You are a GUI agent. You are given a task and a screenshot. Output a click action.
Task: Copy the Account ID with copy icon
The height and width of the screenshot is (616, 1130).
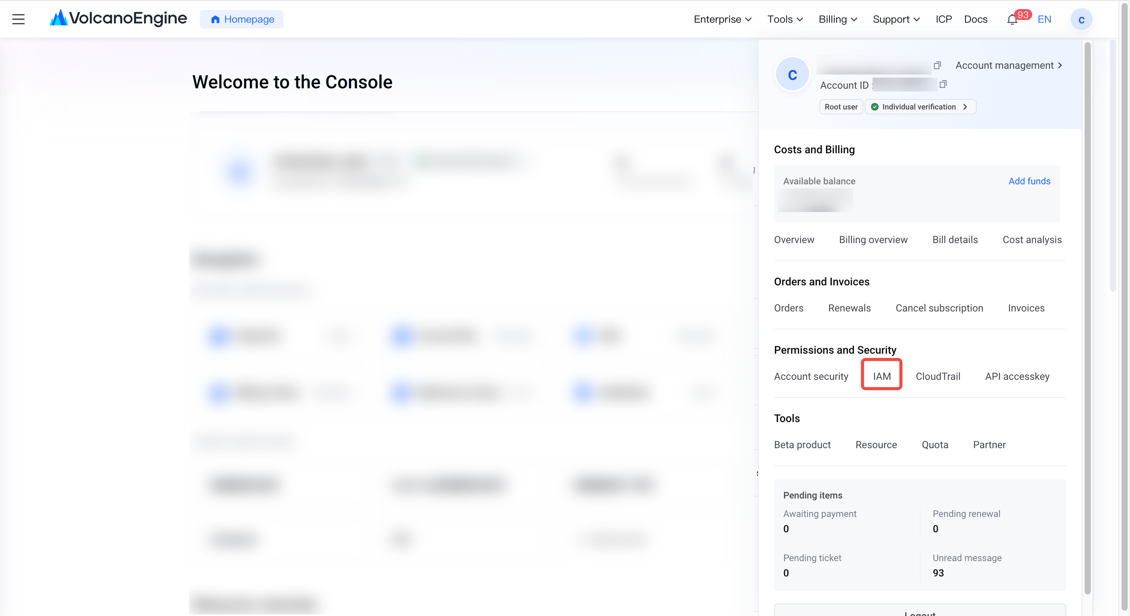pos(943,84)
